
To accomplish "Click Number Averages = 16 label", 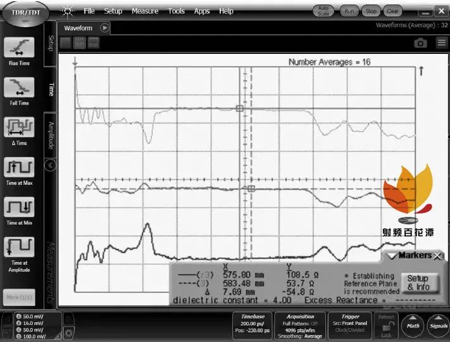I will coord(330,61).
